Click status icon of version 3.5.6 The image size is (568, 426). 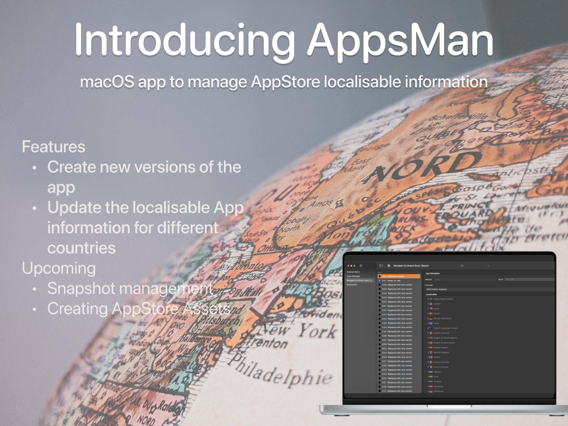coord(380,285)
